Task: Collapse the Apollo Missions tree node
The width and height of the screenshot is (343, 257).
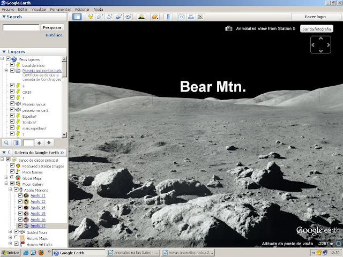Action: point(10,190)
